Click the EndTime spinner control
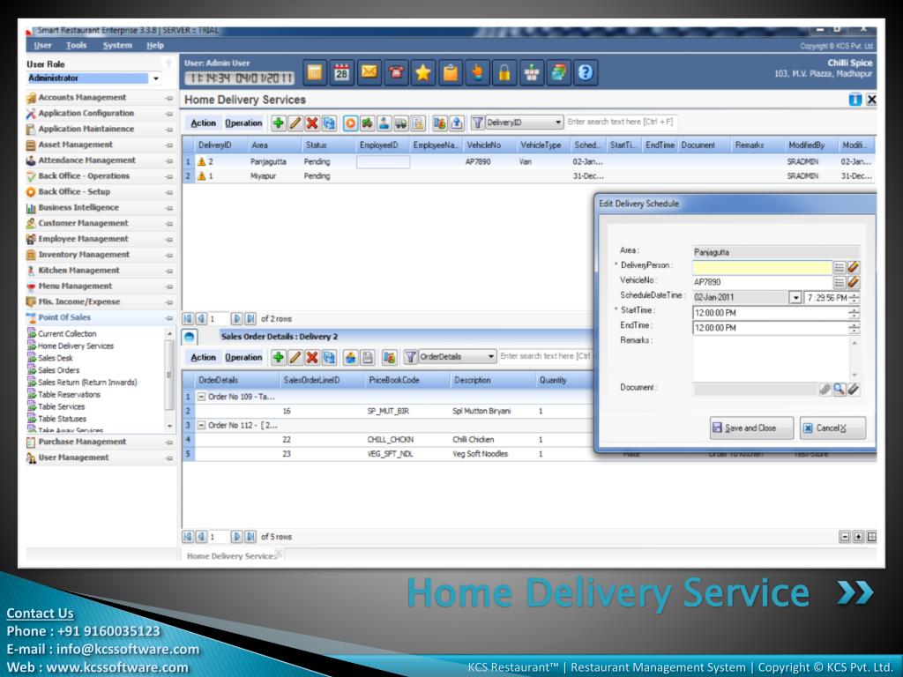 (x=854, y=328)
